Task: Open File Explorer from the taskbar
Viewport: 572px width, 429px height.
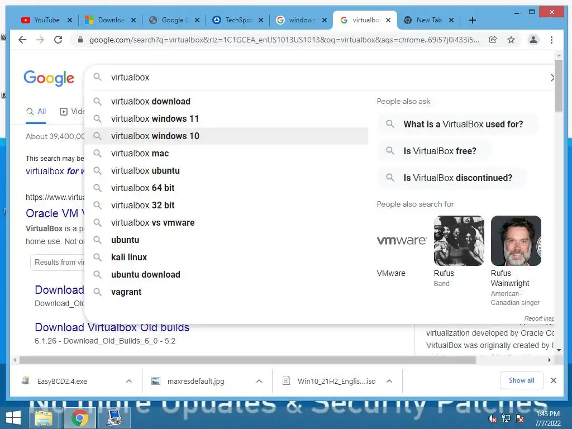Action: 44,418
